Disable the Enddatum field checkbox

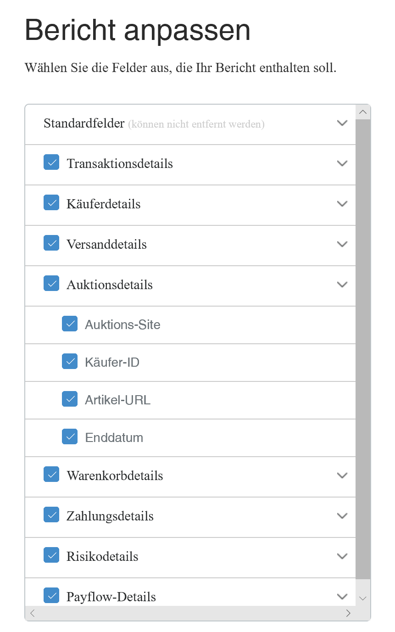pyautogui.click(x=70, y=436)
